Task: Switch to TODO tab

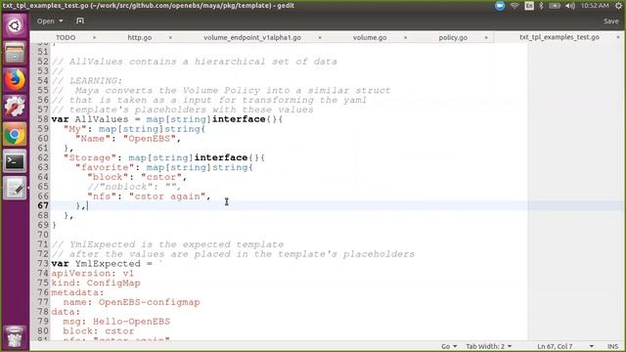Action: point(66,37)
